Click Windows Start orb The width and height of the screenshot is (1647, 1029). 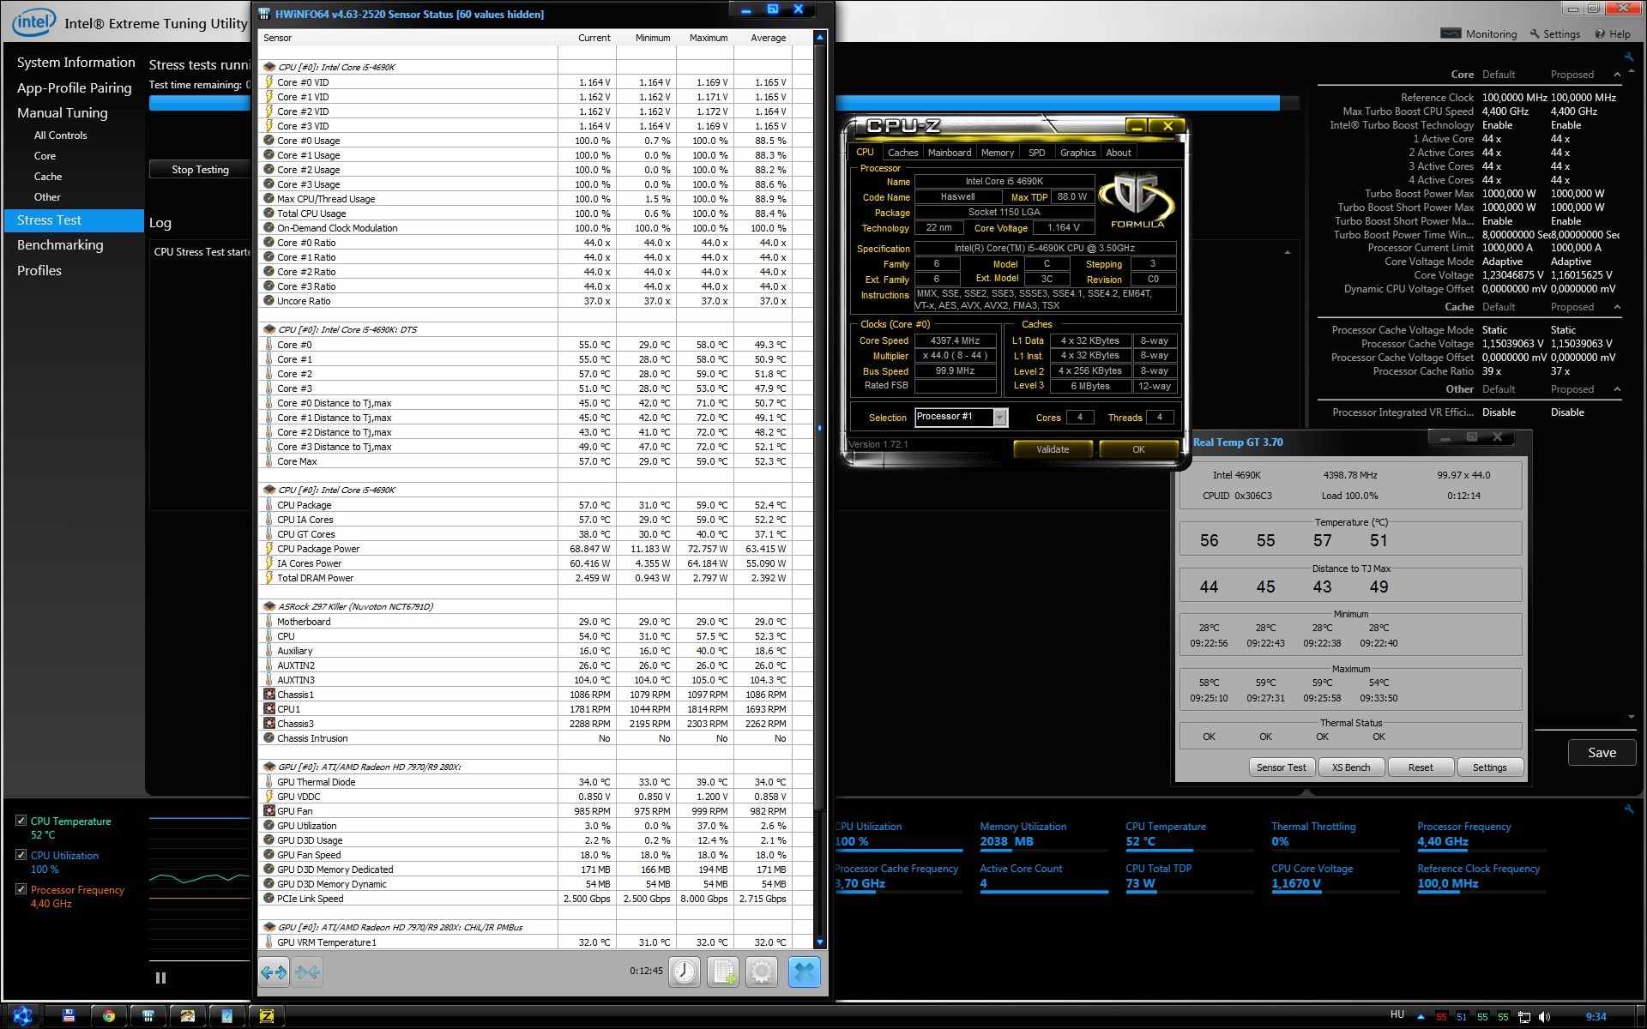[x=22, y=1016]
